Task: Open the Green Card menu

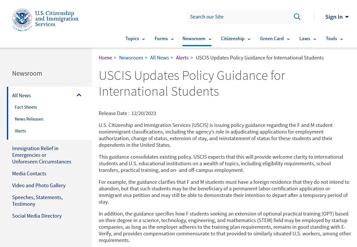Action: pyautogui.click(x=275, y=39)
